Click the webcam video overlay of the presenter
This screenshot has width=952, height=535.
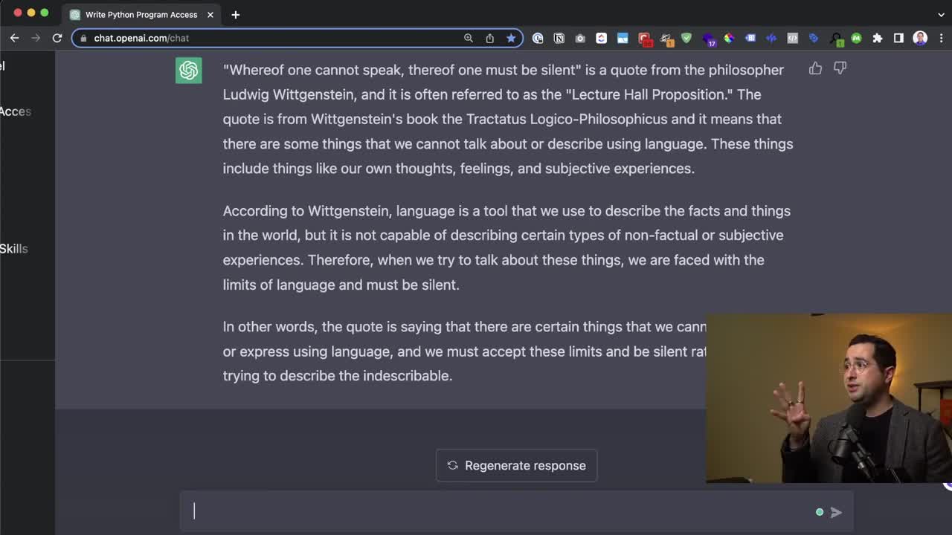829,399
